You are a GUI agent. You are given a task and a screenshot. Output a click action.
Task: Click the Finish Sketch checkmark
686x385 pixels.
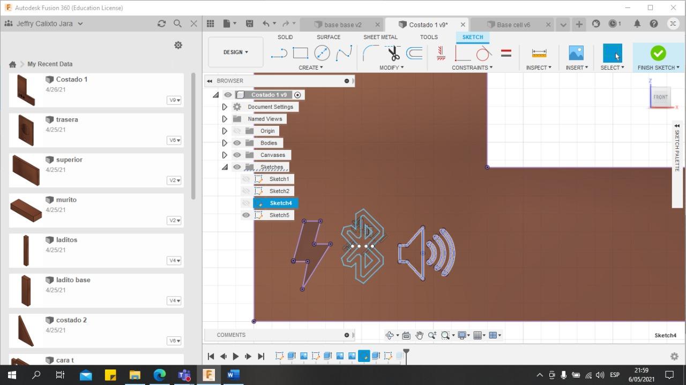(658, 53)
